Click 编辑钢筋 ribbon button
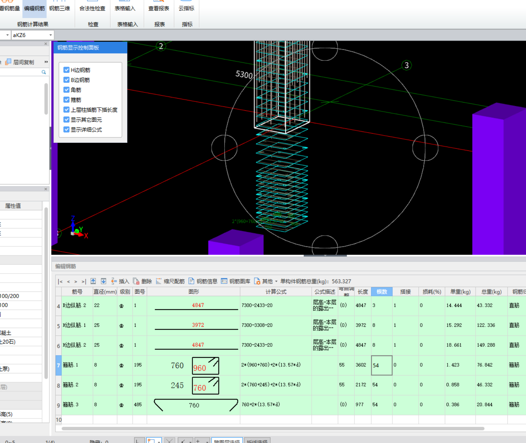This screenshot has height=443, width=526. click(35, 8)
